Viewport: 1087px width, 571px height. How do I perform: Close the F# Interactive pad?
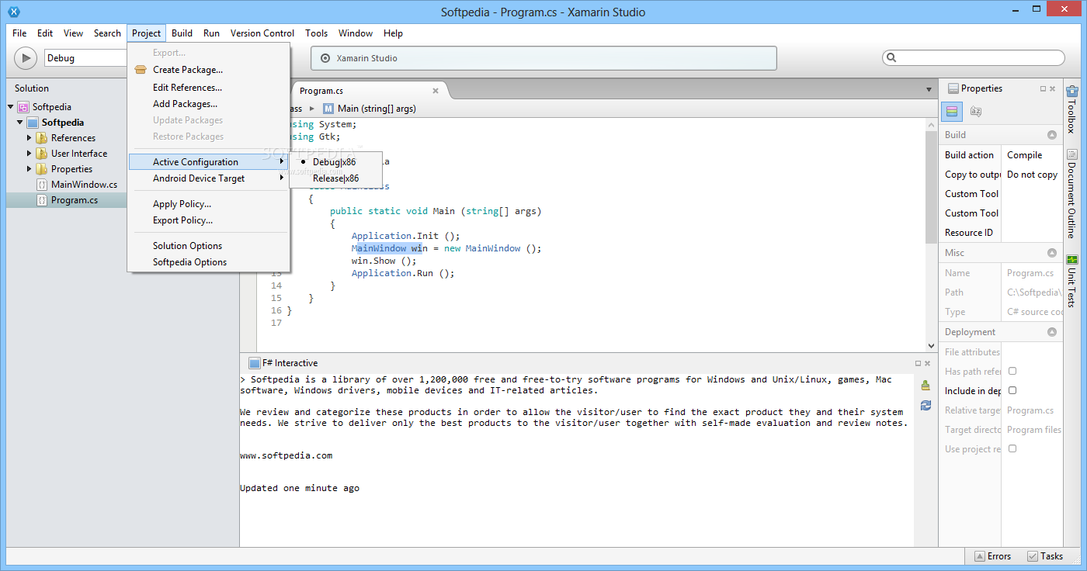point(928,363)
